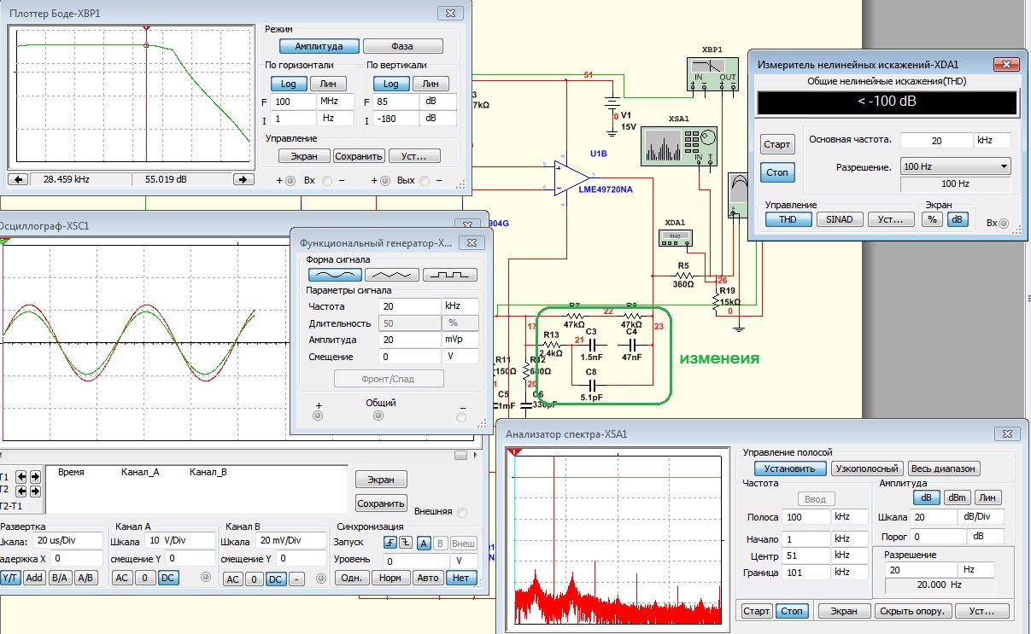Click the Сохранить button in Bode plotter

[x=358, y=156]
